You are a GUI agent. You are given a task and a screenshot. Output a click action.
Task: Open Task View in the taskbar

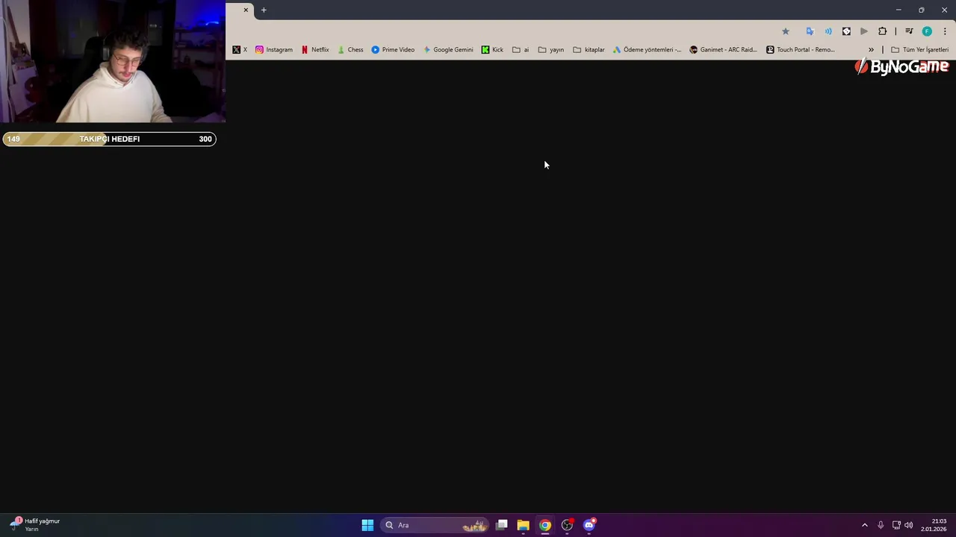(x=502, y=525)
